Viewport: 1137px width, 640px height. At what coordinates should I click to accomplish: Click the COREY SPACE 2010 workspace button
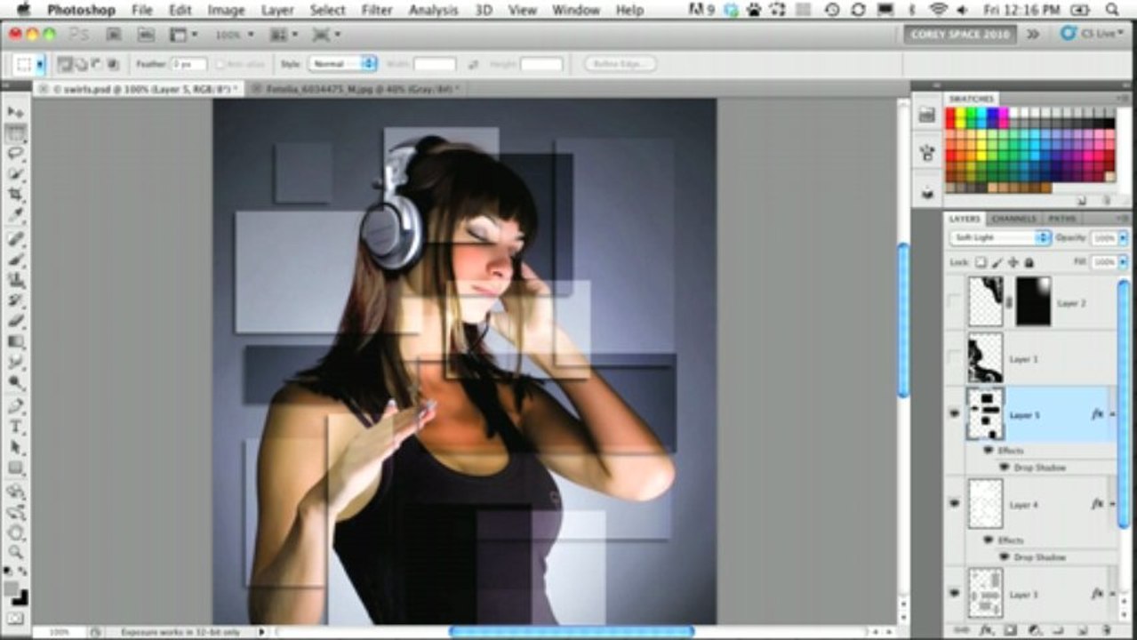(x=961, y=35)
